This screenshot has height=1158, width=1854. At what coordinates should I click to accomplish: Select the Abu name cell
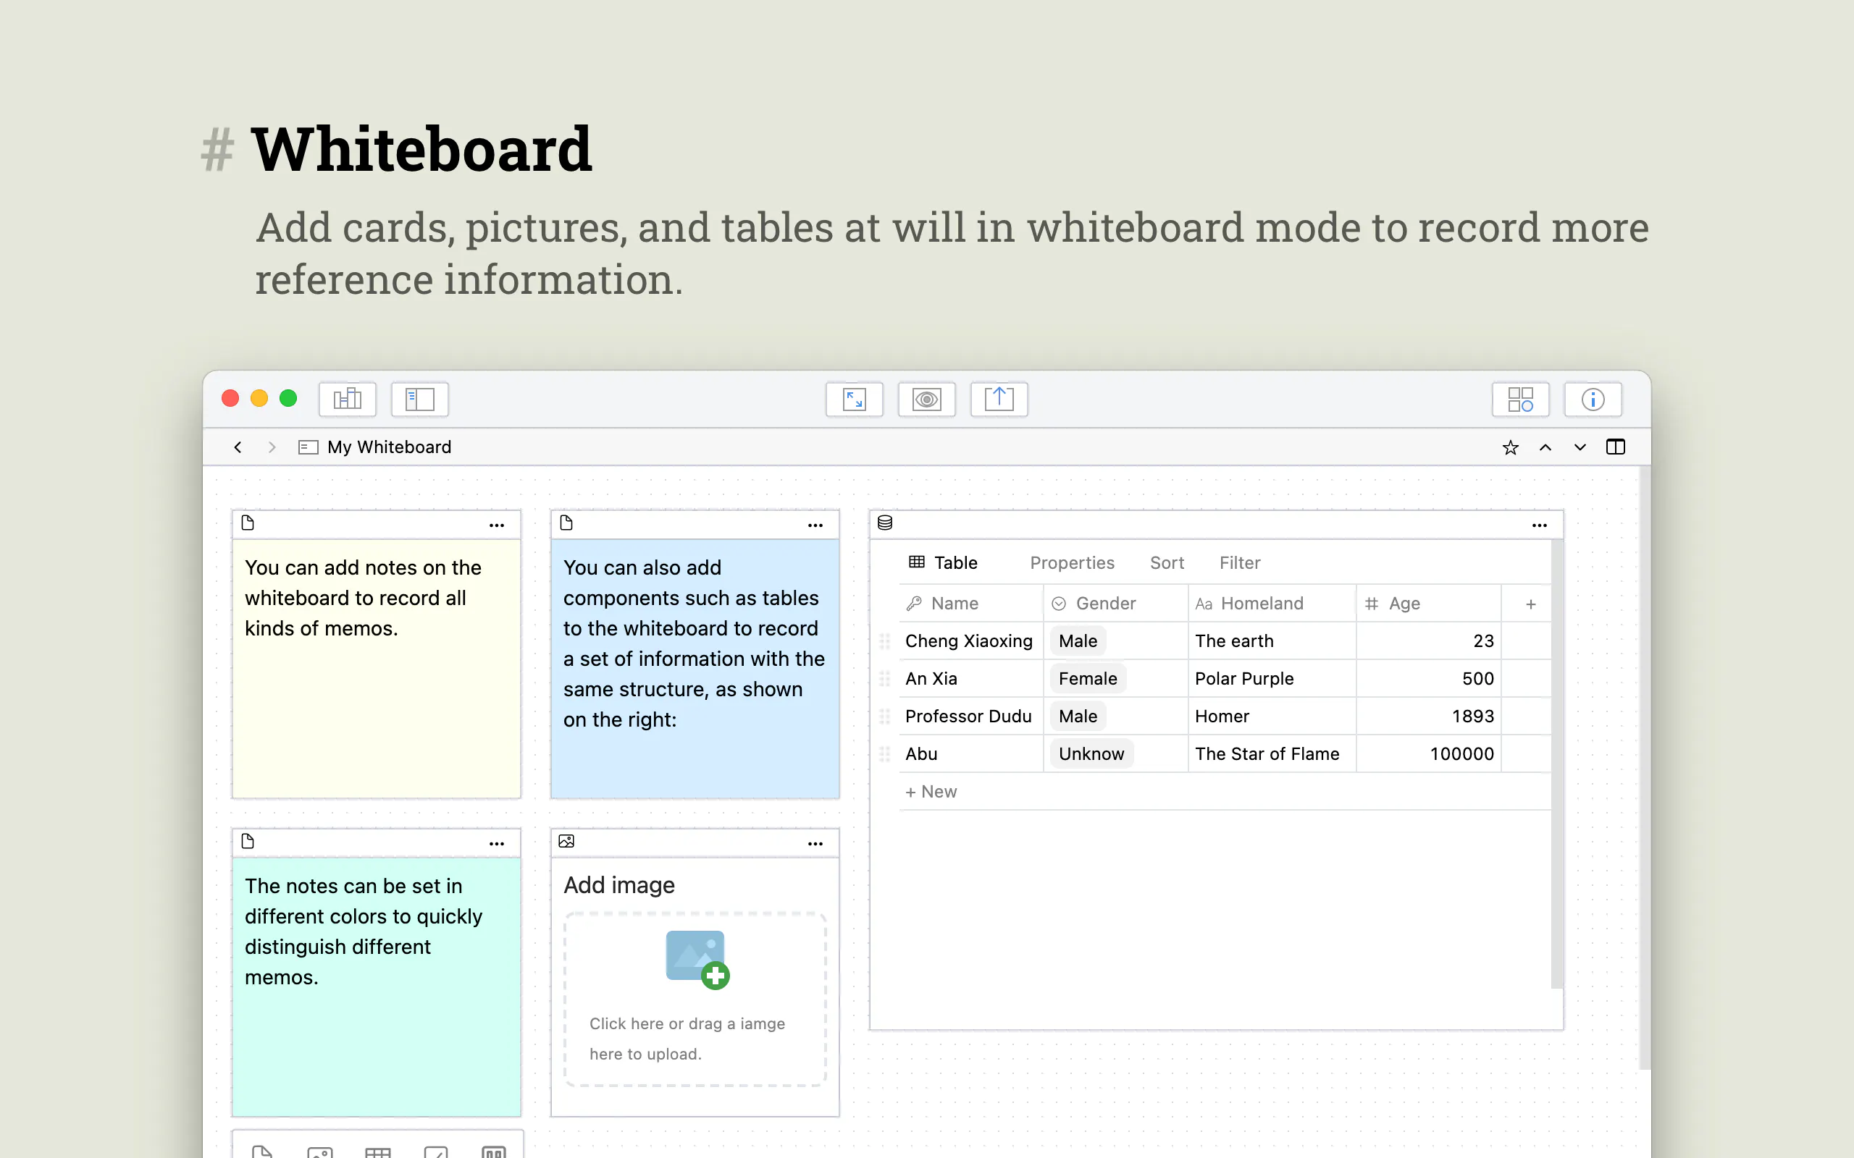tap(970, 753)
